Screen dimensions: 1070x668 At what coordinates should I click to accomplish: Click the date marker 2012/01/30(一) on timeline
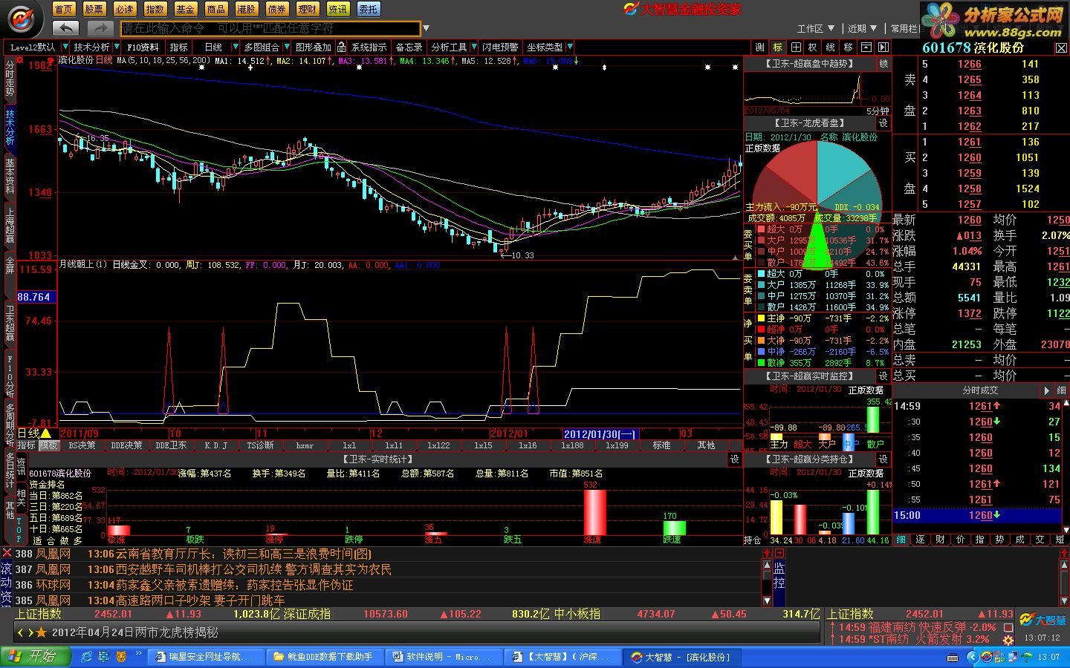(x=600, y=433)
